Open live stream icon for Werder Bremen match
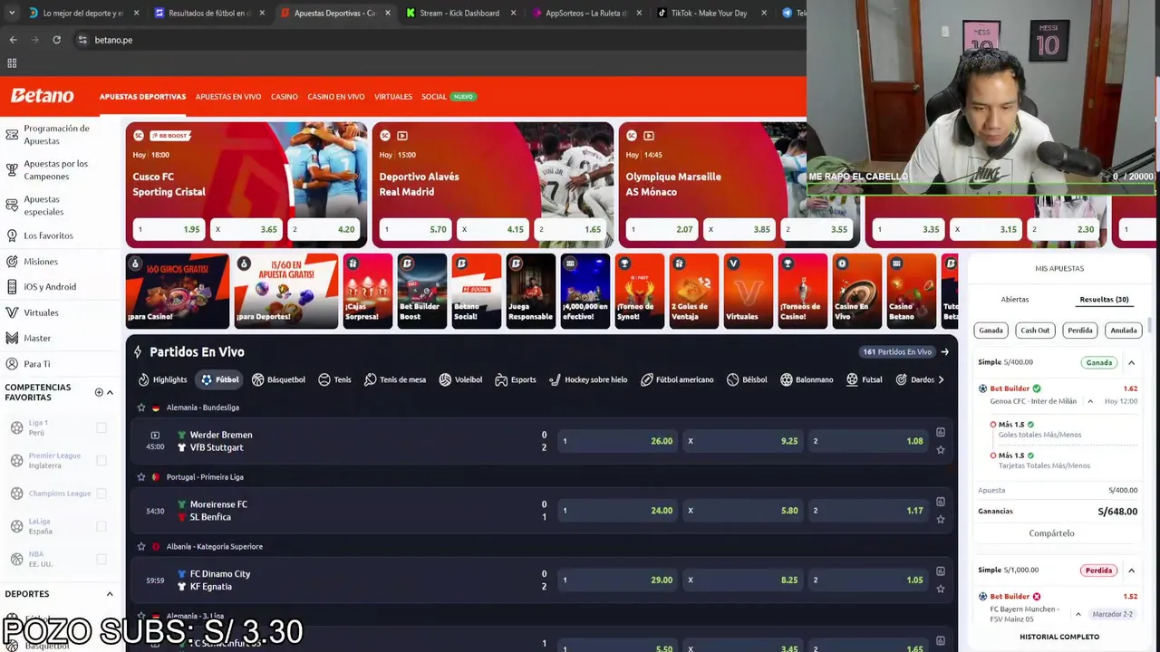 pos(155,435)
